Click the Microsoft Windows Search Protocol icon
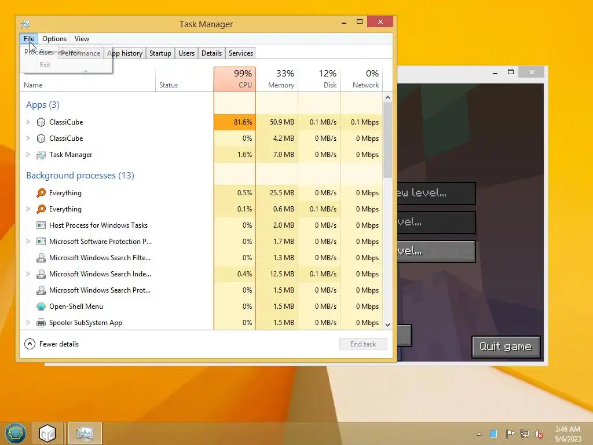Image resolution: width=593 pixels, height=445 pixels. tap(41, 290)
